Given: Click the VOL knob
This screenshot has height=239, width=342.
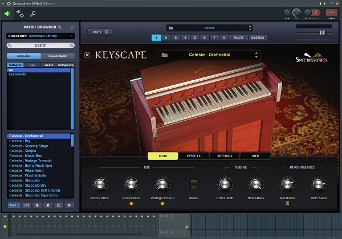Looking at the screenshot, I should click(296, 13).
